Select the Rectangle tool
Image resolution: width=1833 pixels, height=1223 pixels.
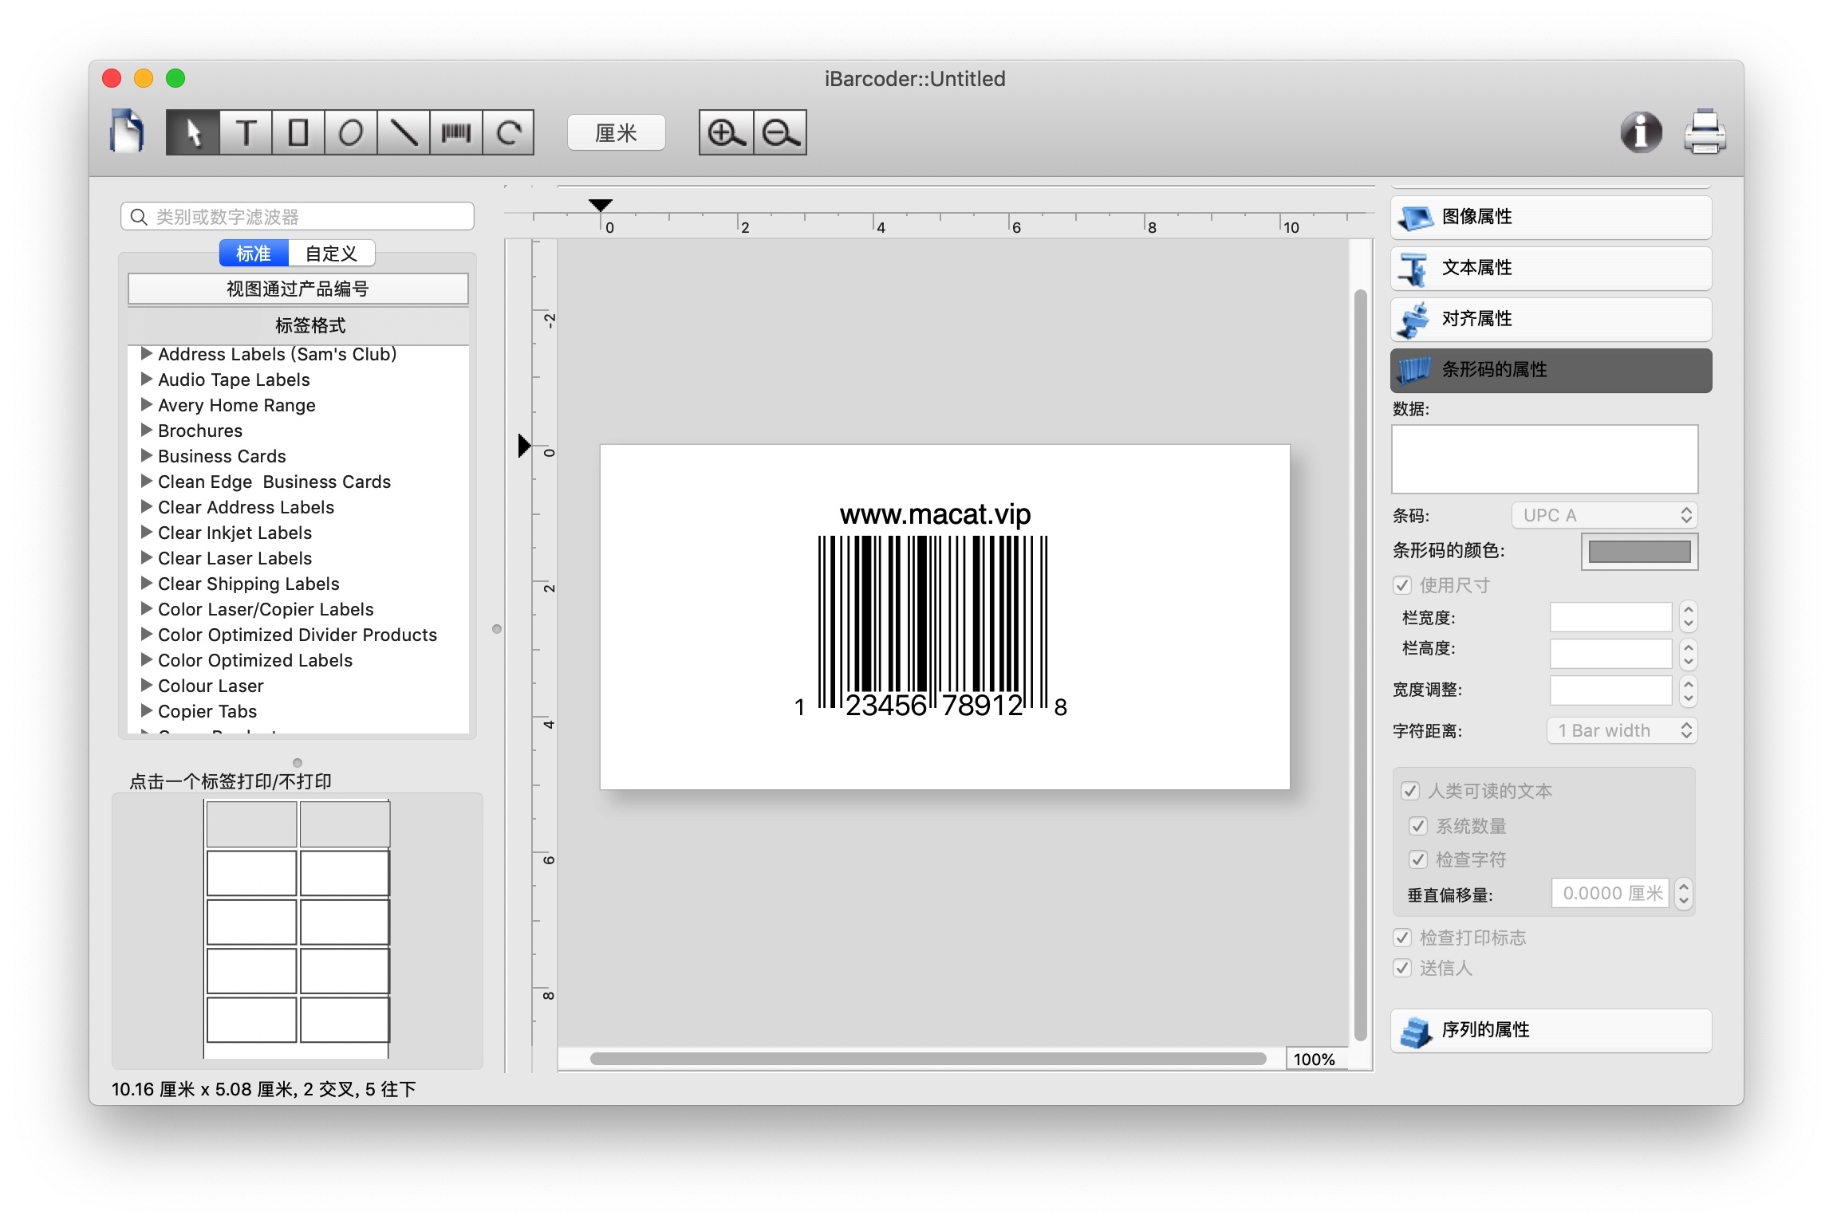click(x=298, y=132)
